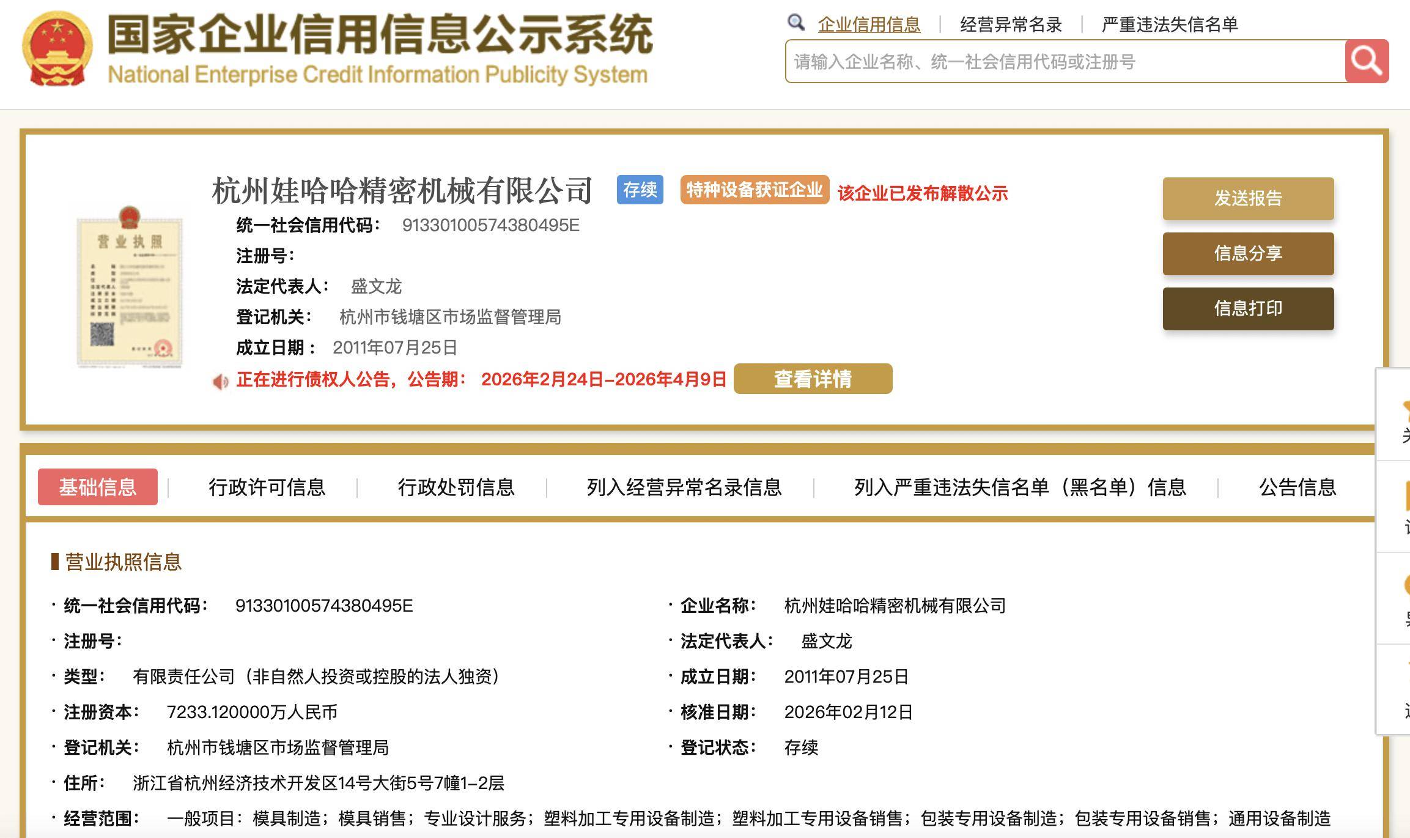The image size is (1410, 838).
Task: Click the 特种设备获证企业 orange badge
Action: point(755,190)
